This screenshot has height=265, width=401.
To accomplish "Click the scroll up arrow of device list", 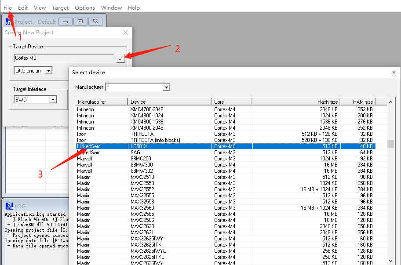I will 390,102.
